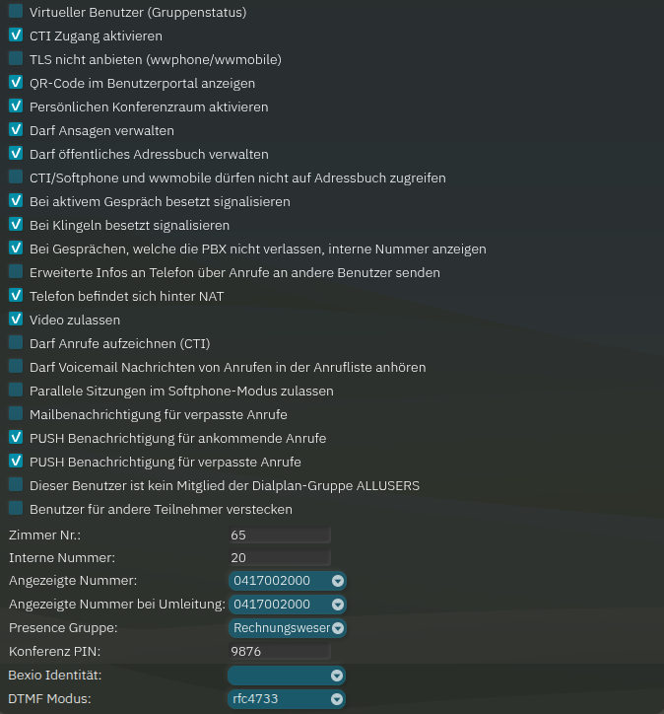Uncheck Telefon befindet sich hinter NAT
664x714 pixels.
click(16, 295)
